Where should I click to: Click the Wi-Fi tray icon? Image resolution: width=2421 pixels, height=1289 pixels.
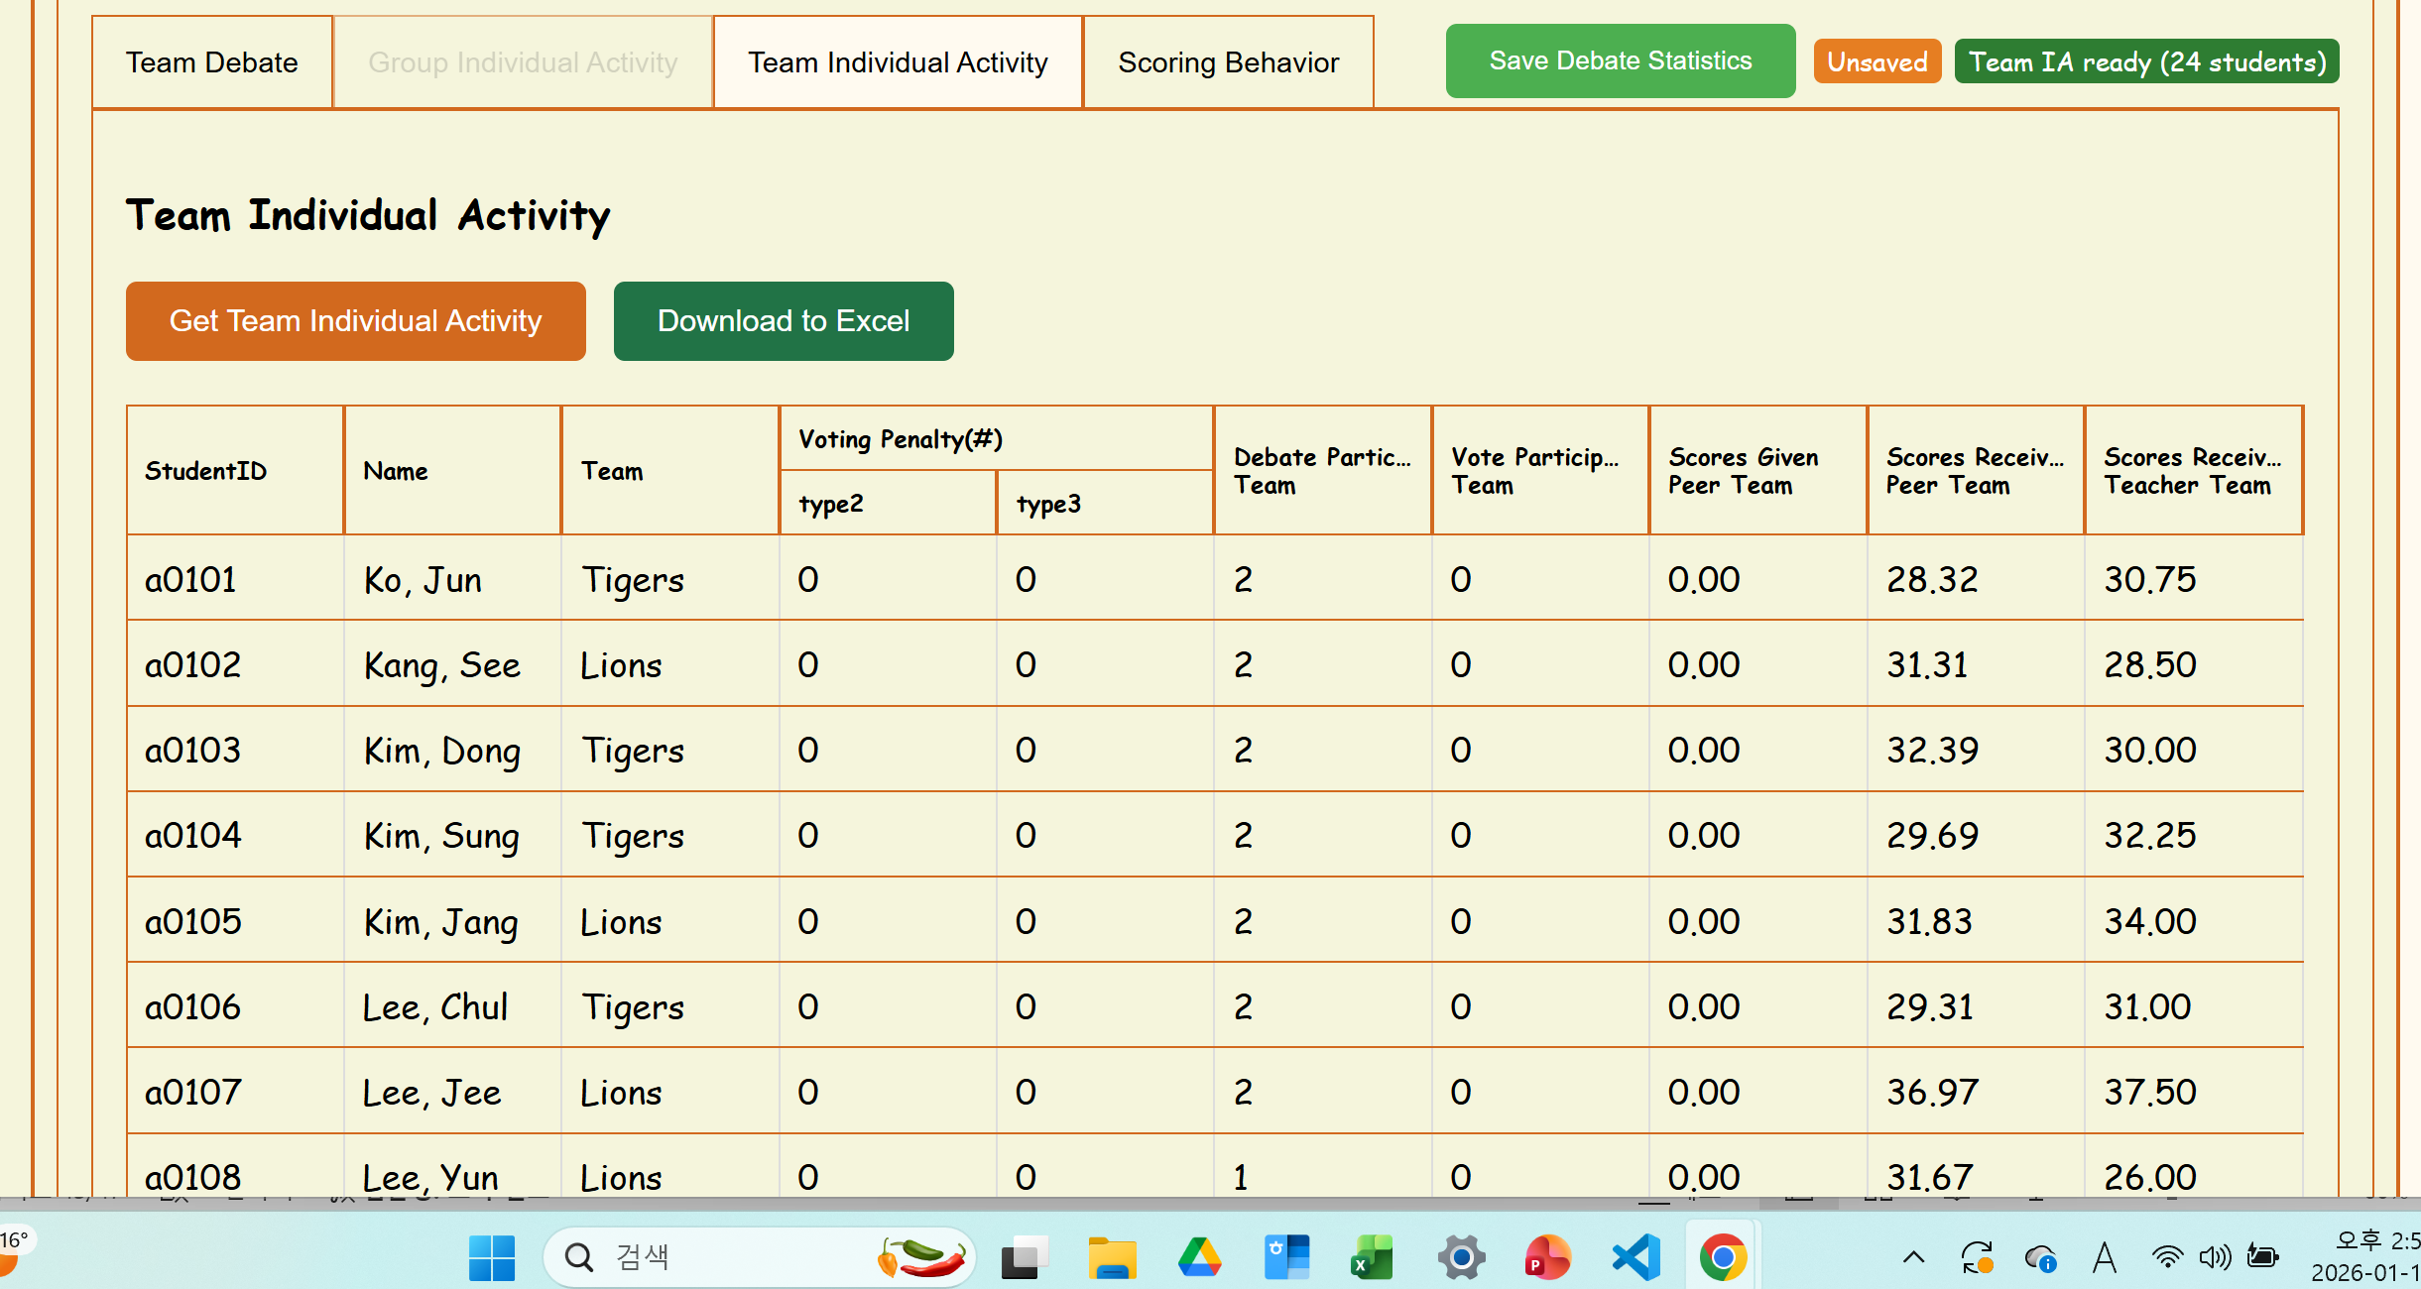(2167, 1257)
